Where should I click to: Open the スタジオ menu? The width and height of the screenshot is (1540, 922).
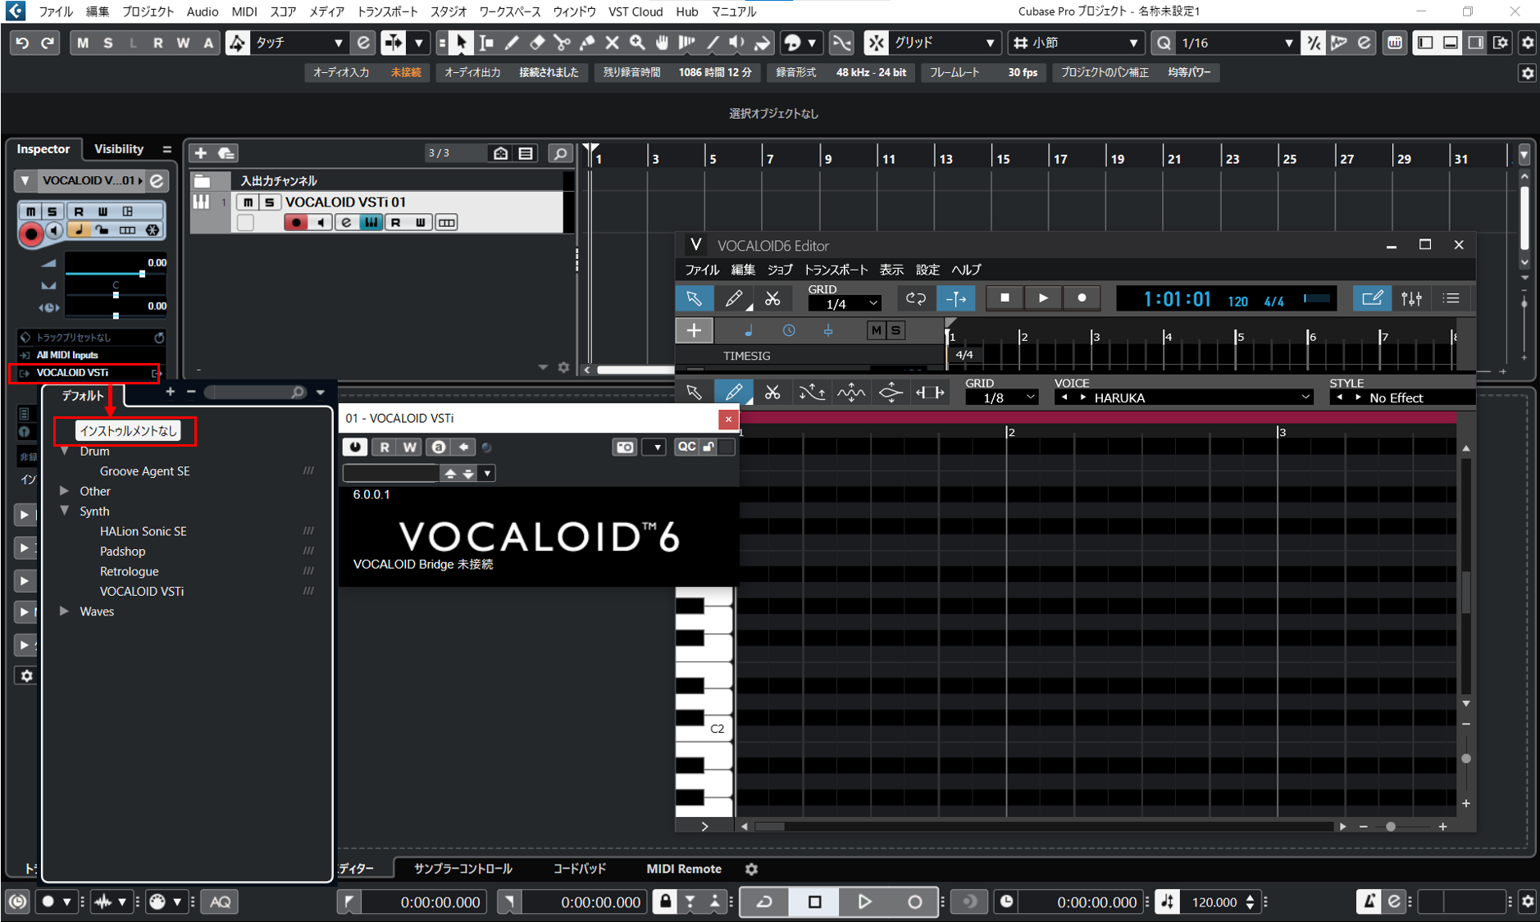click(x=448, y=11)
